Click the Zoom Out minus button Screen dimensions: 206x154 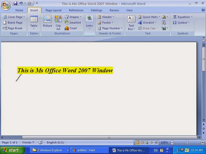[x=172, y=142]
